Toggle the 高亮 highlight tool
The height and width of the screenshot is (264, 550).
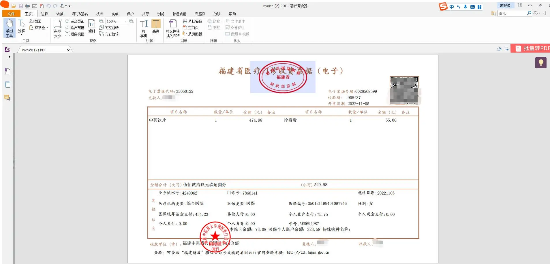(x=156, y=27)
